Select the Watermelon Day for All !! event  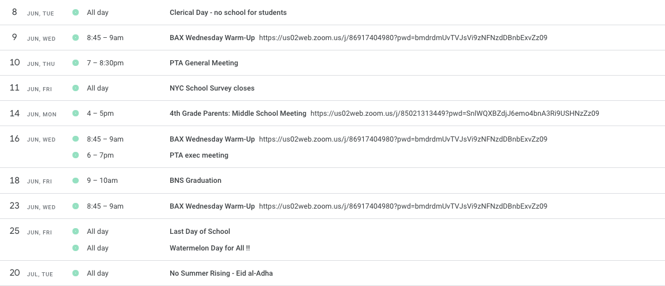tap(210, 248)
